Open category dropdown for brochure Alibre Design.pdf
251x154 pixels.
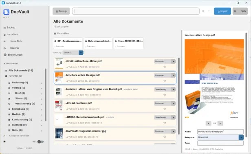click(x=165, y=75)
